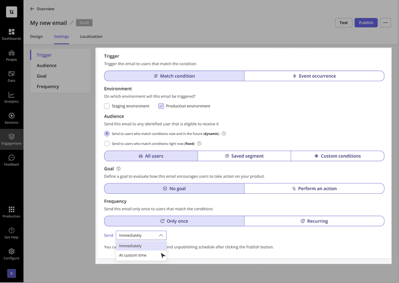Click the Test button

(344, 22)
